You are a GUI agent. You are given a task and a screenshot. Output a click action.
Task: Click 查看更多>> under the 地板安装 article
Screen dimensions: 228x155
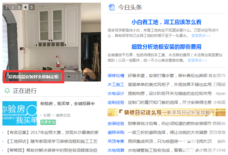click(197, 60)
